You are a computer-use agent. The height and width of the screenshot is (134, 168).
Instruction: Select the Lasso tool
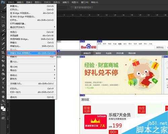[x=3, y=26]
